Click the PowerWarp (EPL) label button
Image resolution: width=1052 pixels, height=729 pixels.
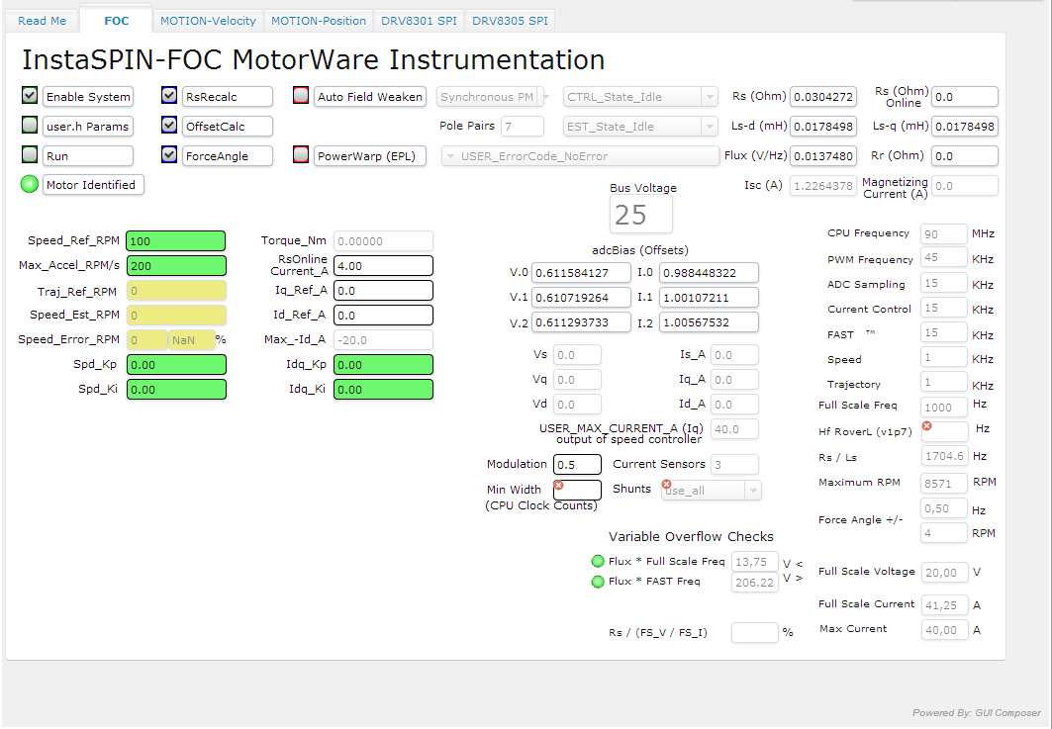point(370,155)
